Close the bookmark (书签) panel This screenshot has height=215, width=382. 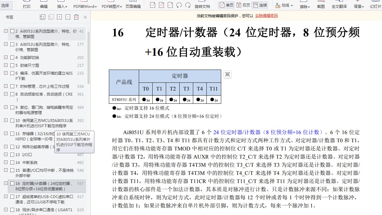85,17
